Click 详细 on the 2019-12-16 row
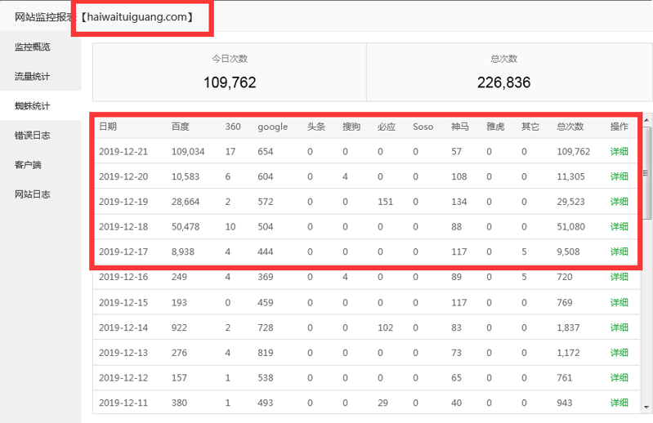 (619, 277)
